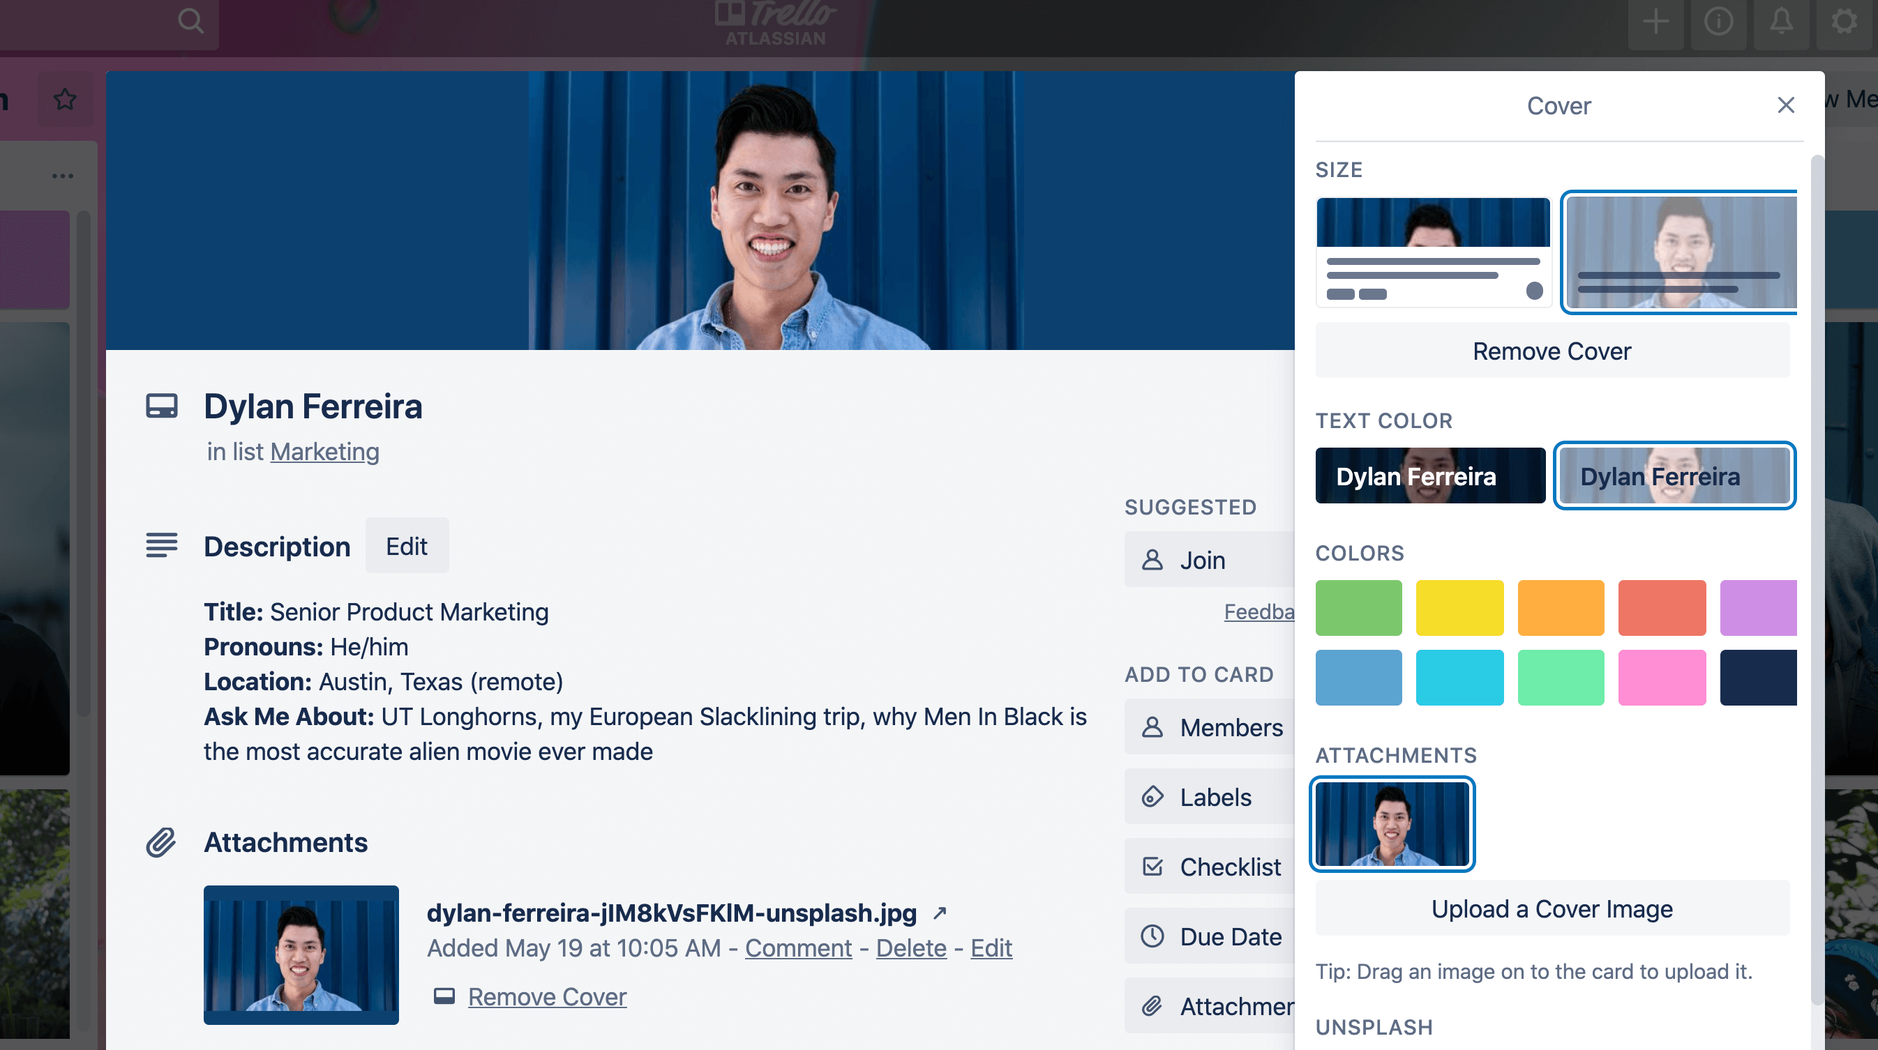Viewport: 1878px width, 1050px height.
Task: Select the dark text color option
Action: pyautogui.click(x=1429, y=475)
